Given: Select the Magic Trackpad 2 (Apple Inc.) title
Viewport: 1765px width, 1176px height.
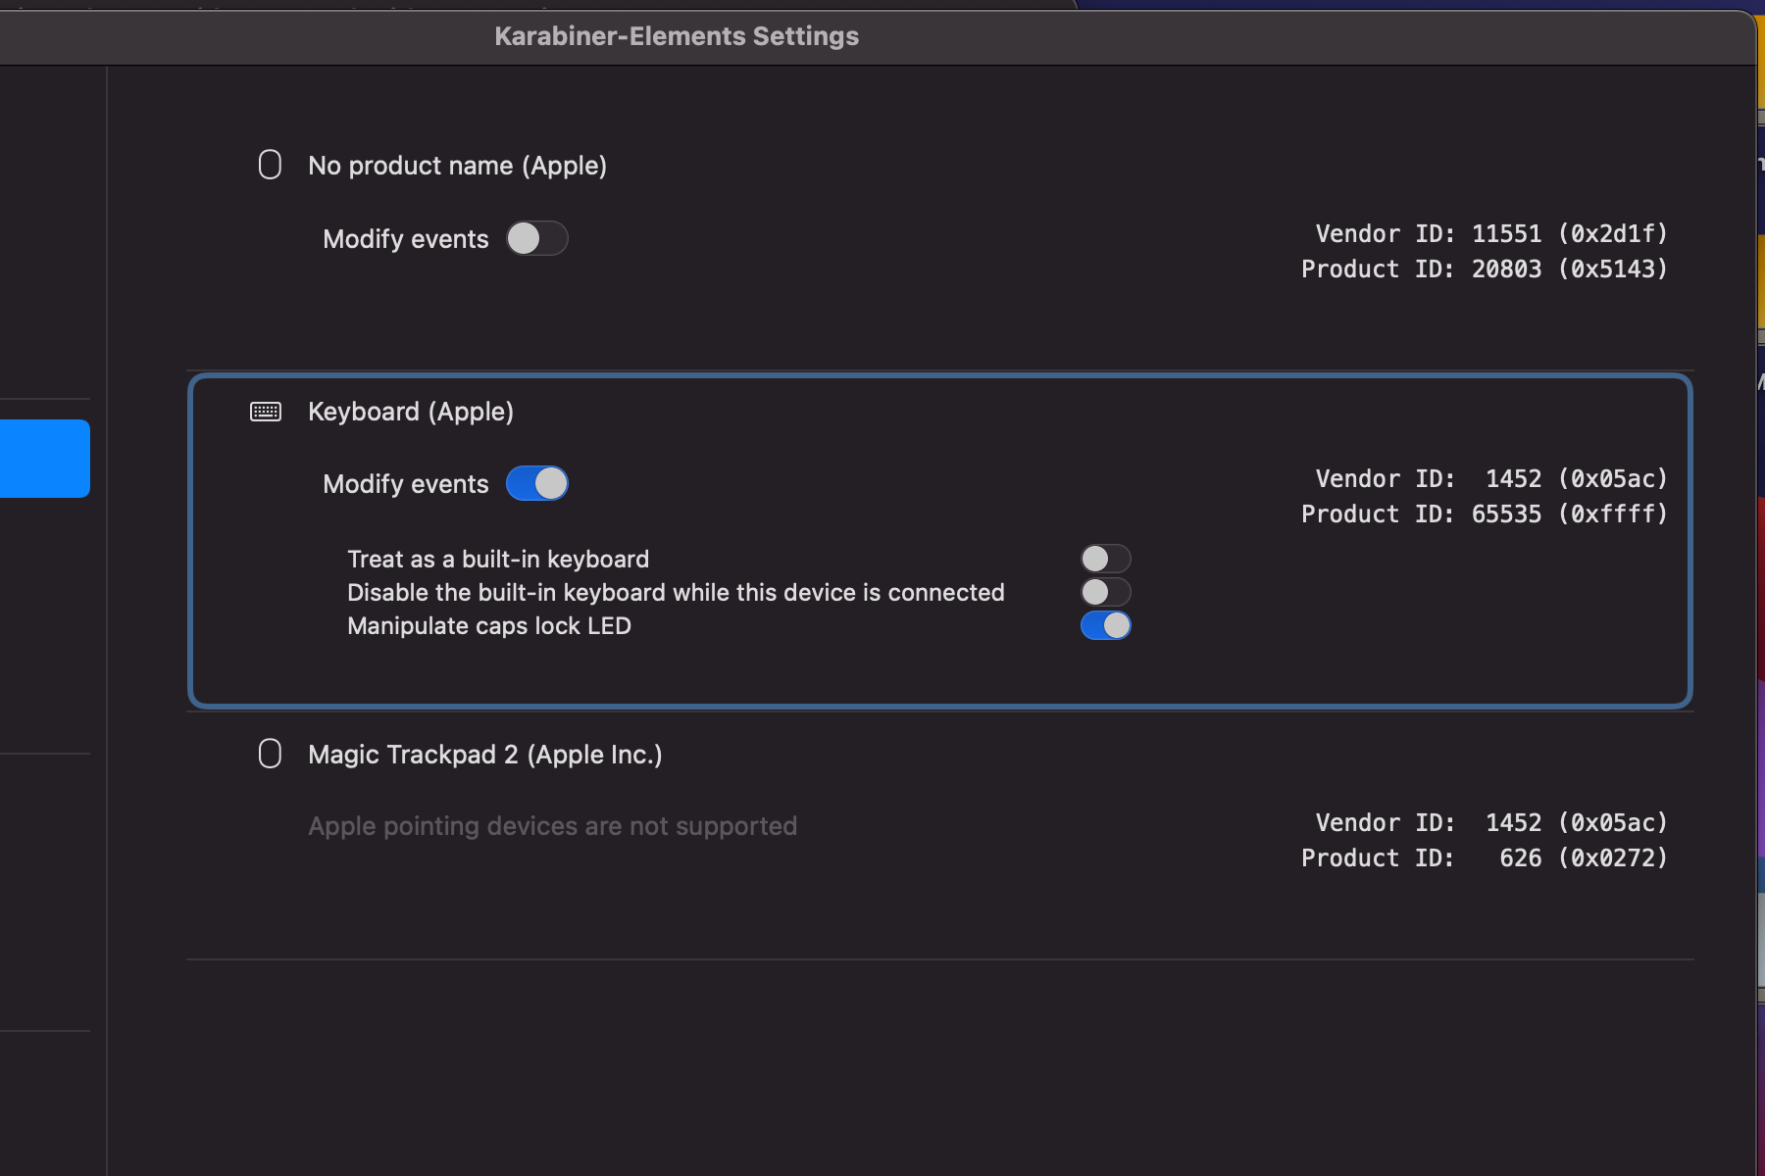Looking at the screenshot, I should point(484,755).
